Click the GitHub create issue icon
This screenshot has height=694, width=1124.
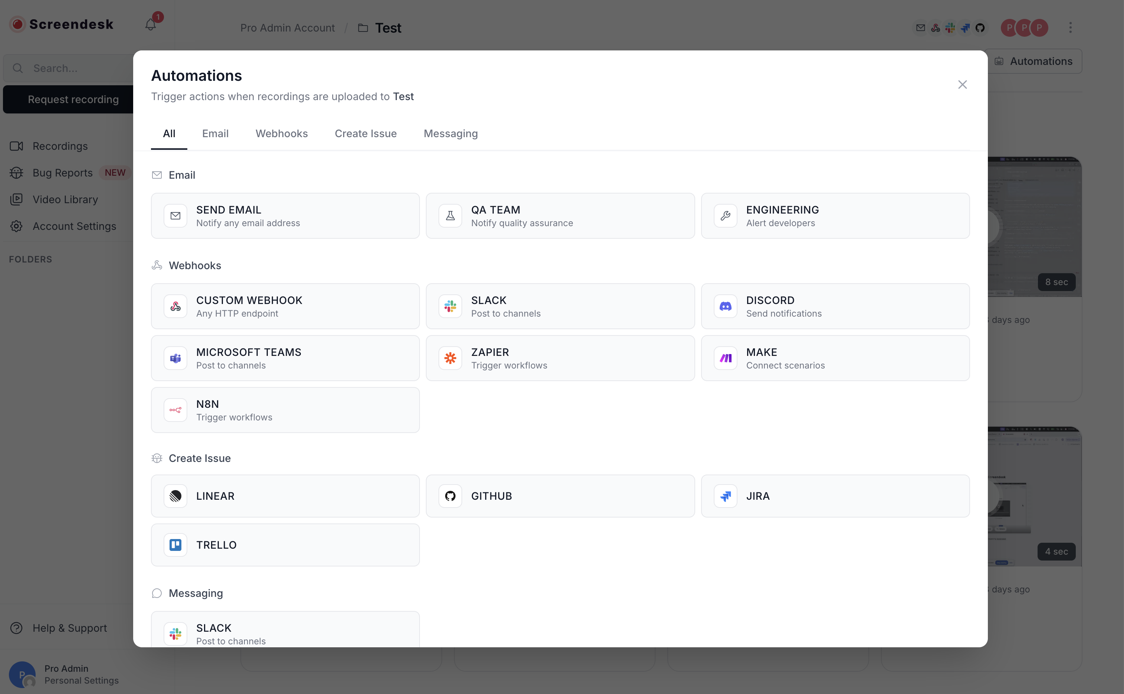pyautogui.click(x=450, y=496)
